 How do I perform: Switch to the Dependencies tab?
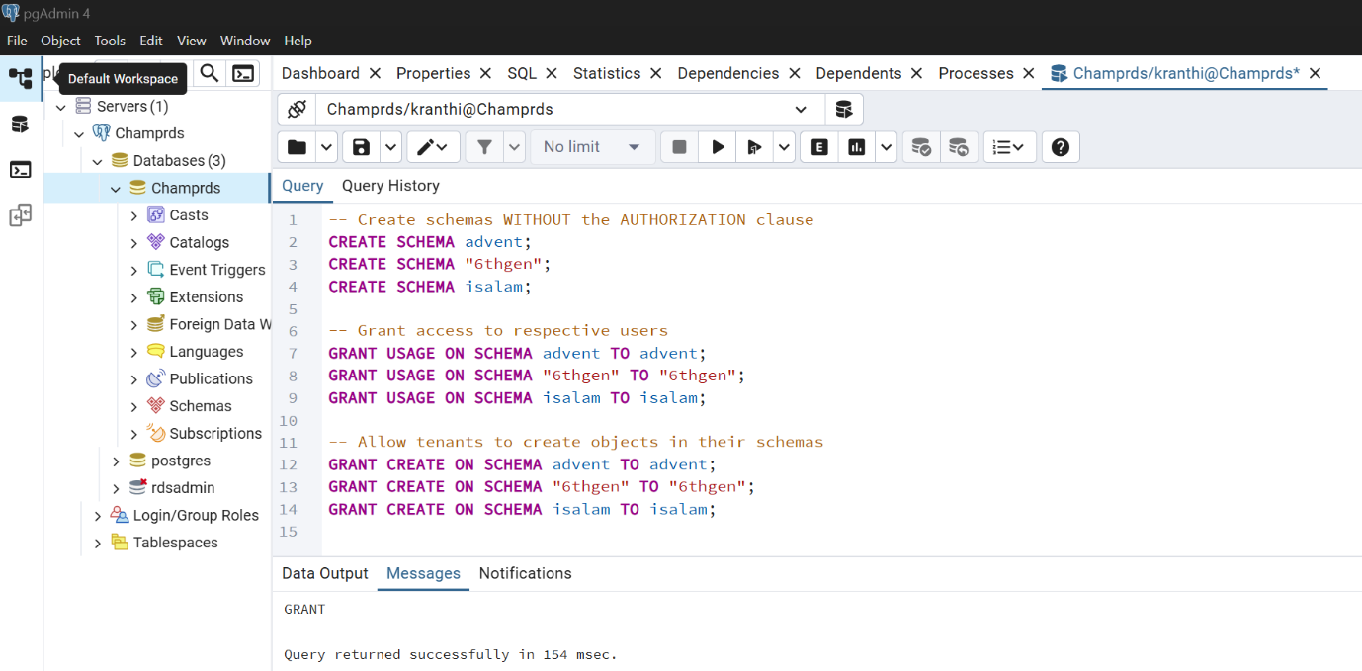728,73
